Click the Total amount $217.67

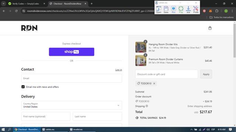point(206,112)
